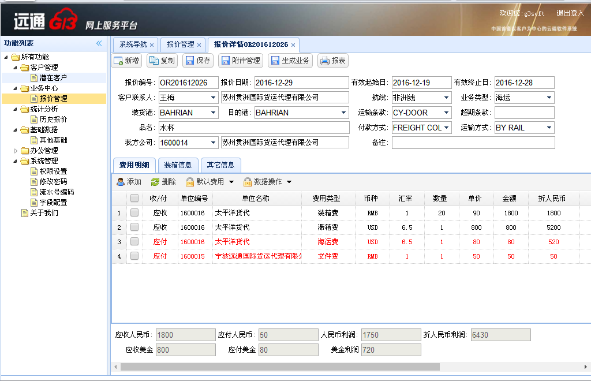591x381 pixels.
Task: Click the 有效终止日 date field
Action: click(524, 83)
